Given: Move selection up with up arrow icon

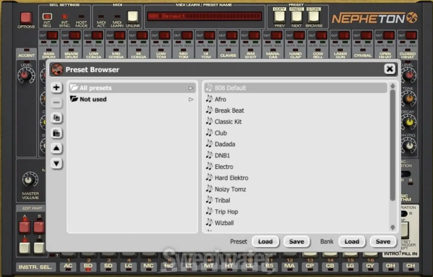Looking at the screenshot, I should click(56, 148).
